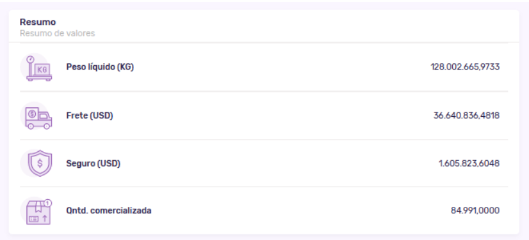Select the Frete (USD) label
The image size is (529, 240).
click(90, 116)
